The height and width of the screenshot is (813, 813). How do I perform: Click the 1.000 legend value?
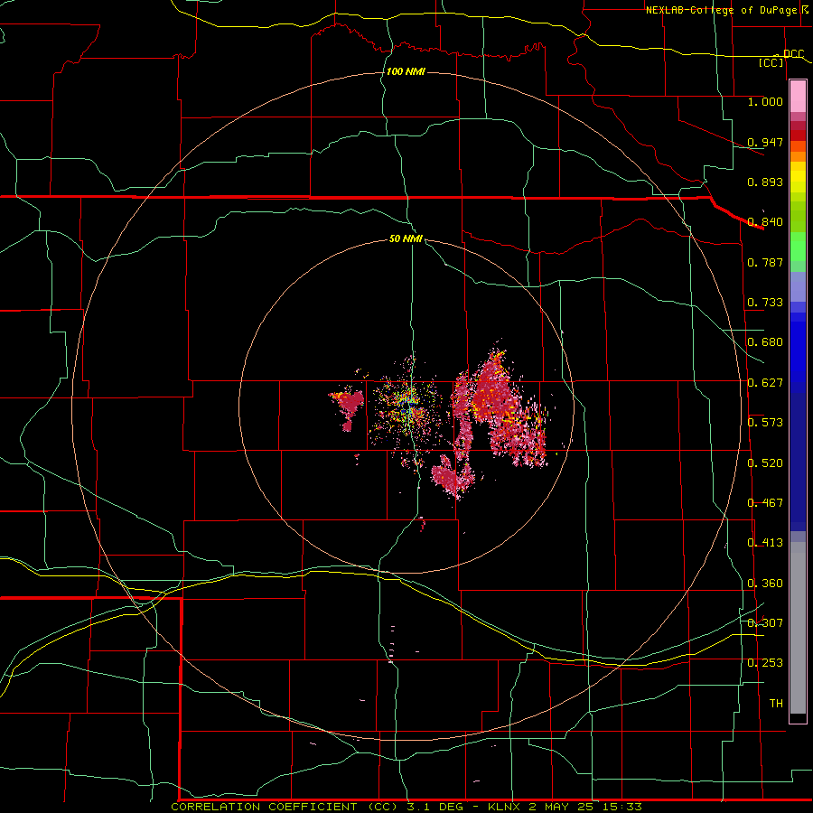click(x=765, y=101)
